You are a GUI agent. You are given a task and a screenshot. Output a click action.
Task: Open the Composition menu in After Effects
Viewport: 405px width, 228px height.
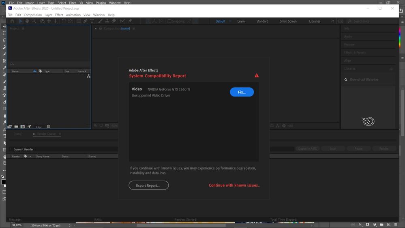point(32,15)
